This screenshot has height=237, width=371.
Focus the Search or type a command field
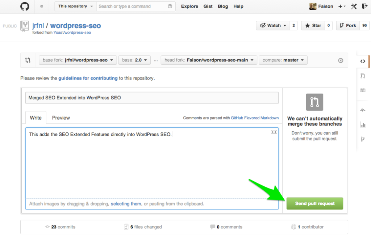(136, 7)
